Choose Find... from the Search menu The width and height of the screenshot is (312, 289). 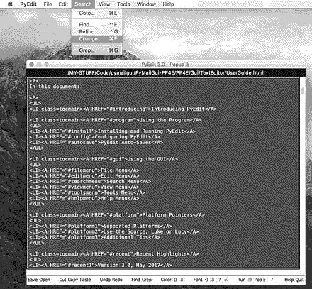point(97,24)
